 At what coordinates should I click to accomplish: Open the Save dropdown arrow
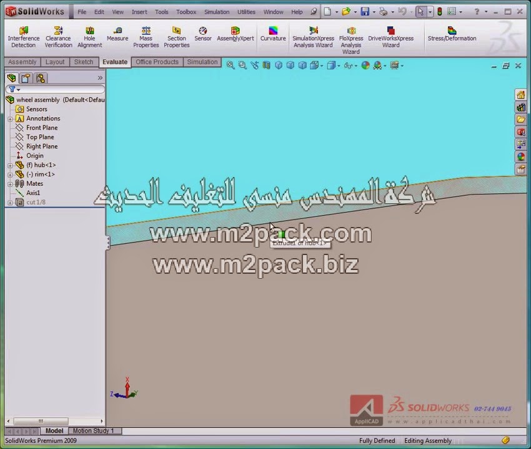click(x=374, y=12)
